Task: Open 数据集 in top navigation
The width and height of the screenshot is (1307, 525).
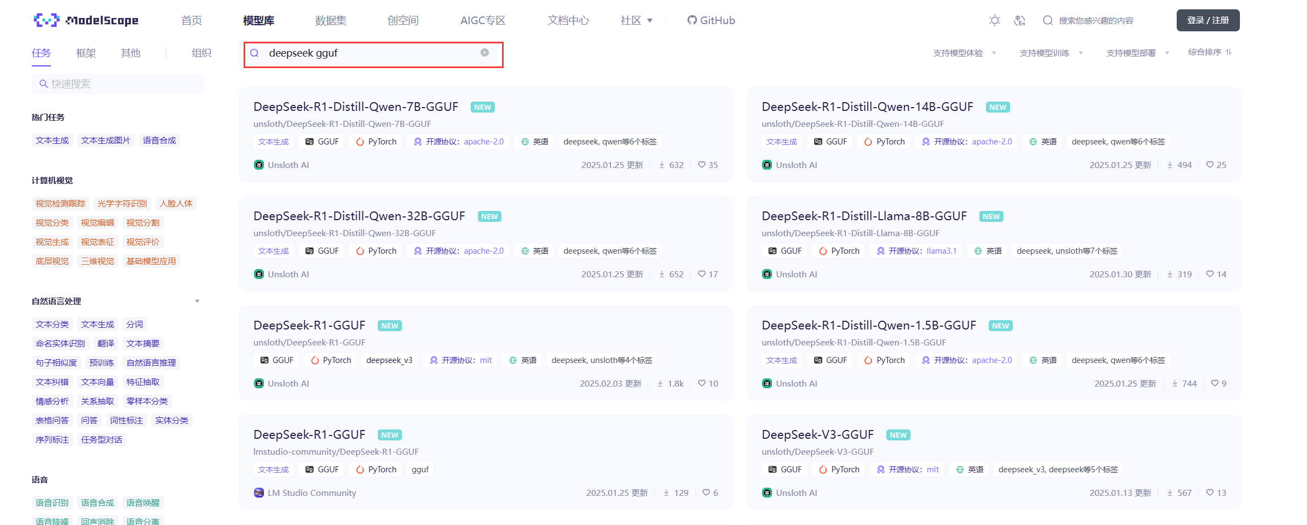Action: click(330, 20)
